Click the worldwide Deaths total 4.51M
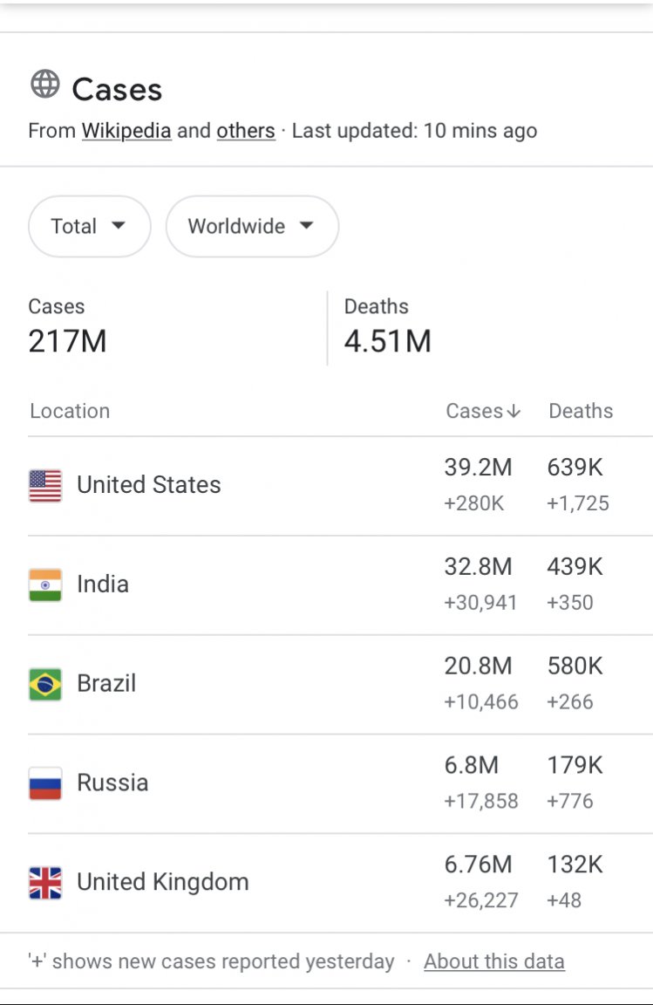Viewport: 653px width, 1005px height. tap(388, 341)
